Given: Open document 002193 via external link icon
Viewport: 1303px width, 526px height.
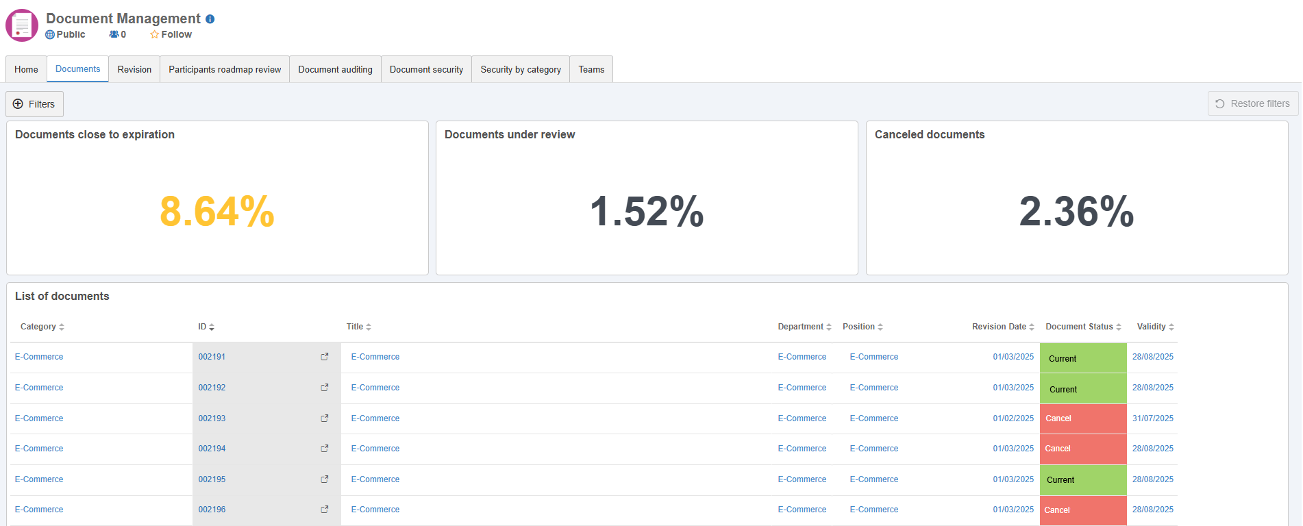Looking at the screenshot, I should click(325, 418).
